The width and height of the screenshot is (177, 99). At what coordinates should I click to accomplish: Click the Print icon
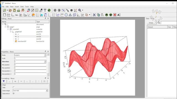(x=19, y=10)
